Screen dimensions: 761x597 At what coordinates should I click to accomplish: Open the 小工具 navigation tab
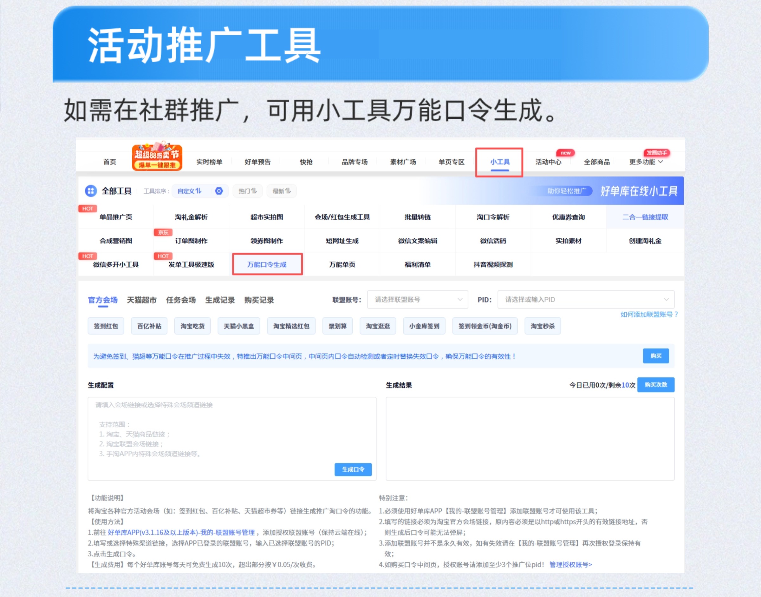pyautogui.click(x=499, y=162)
